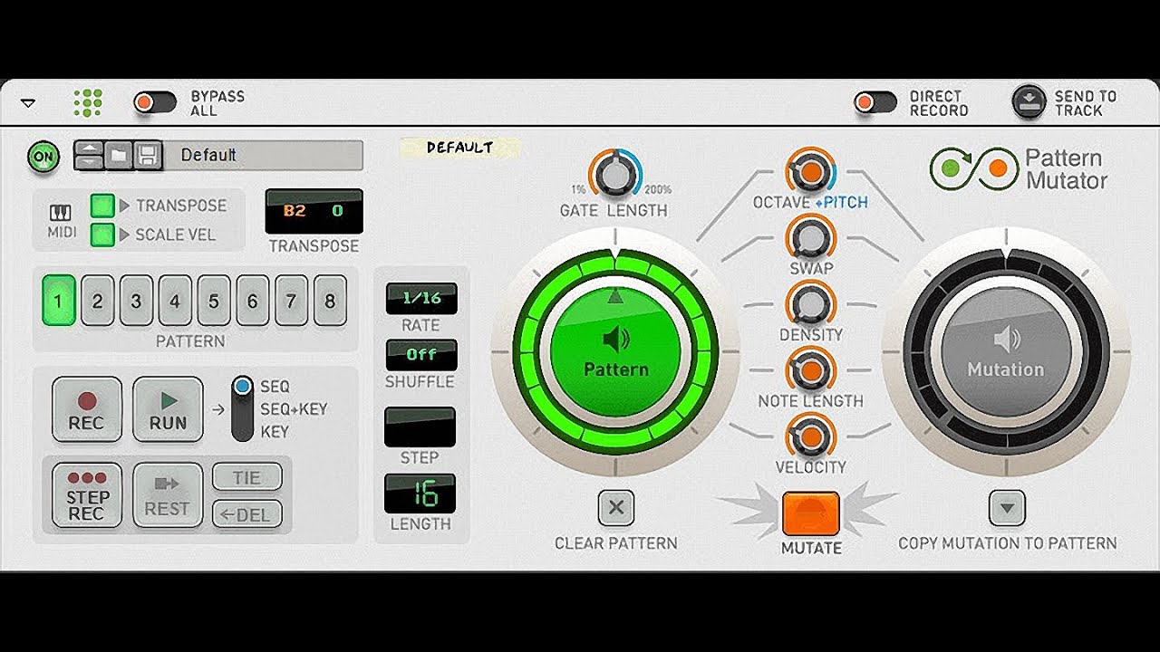Click the save patch floppy icon
This screenshot has width=1160, height=652.
point(148,156)
